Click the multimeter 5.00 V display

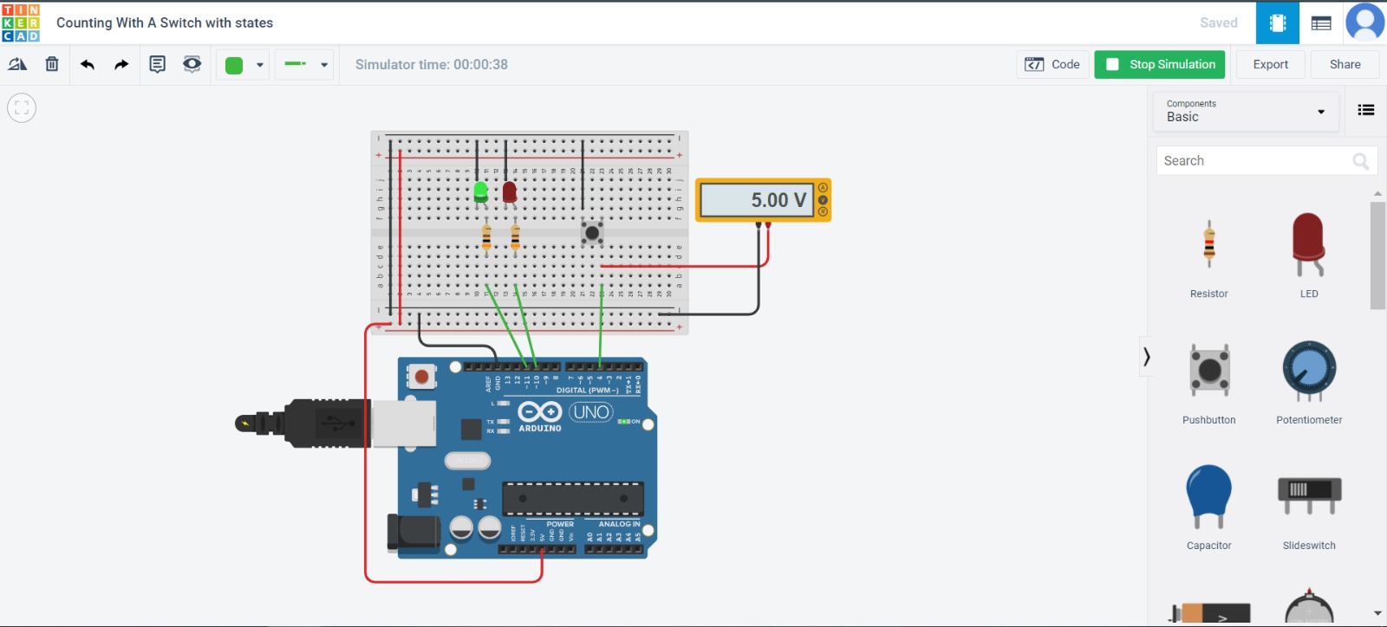click(756, 200)
